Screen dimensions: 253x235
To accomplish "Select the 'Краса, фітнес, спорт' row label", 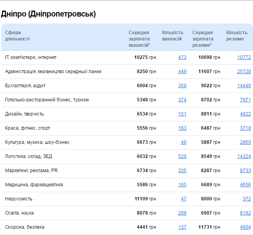I will [28, 128].
